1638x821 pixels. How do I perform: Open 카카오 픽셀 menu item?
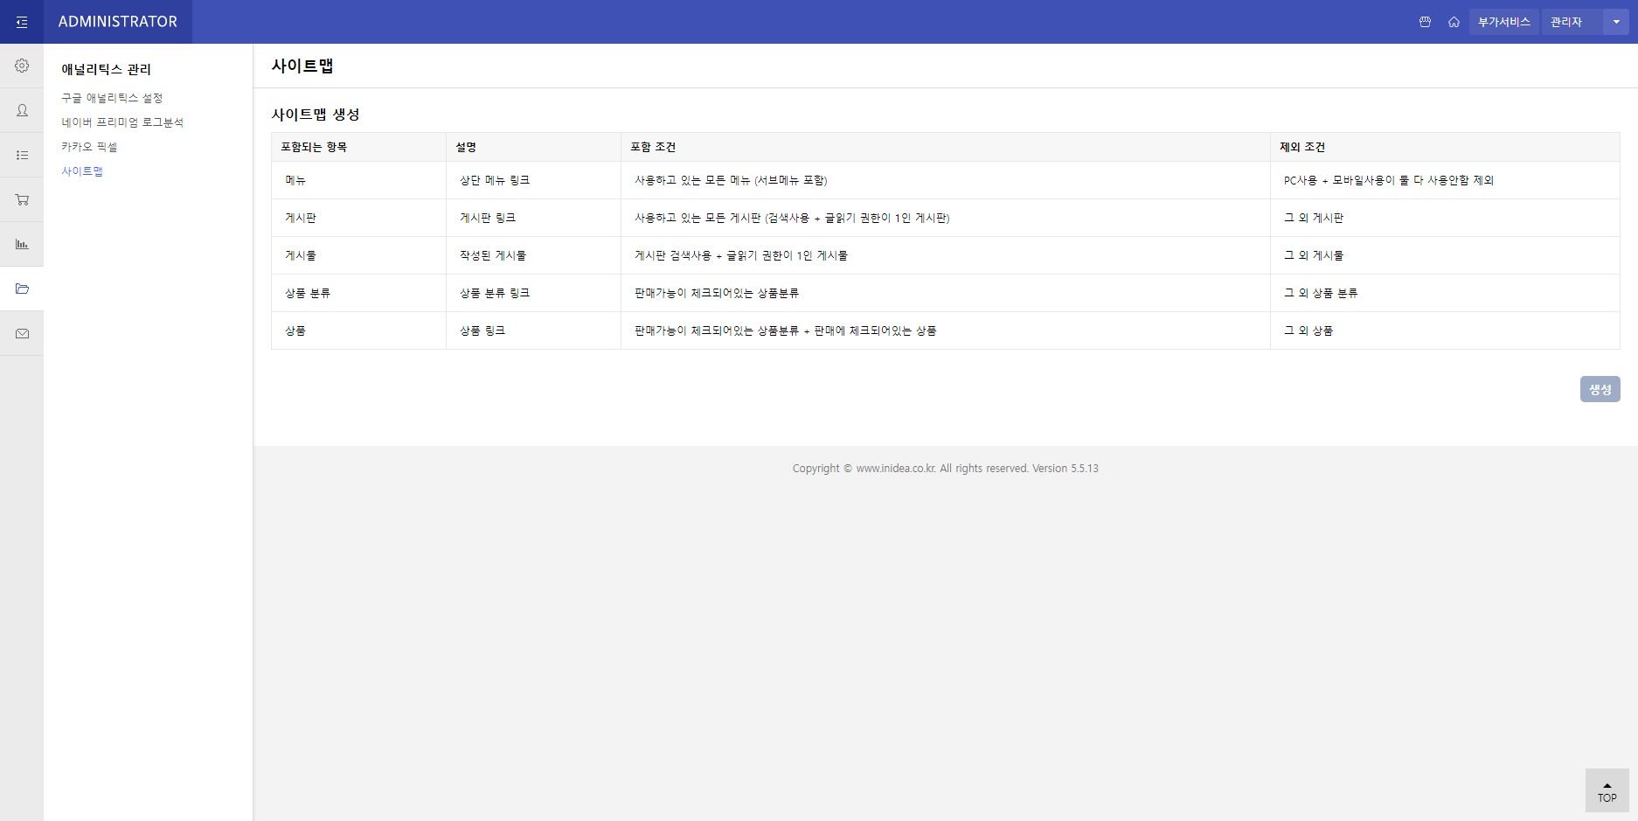coord(89,147)
